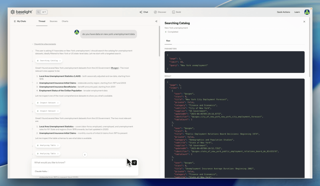This screenshot has width=320, height=186.
Task: Open the user profile avatar menu
Action: 307,12
